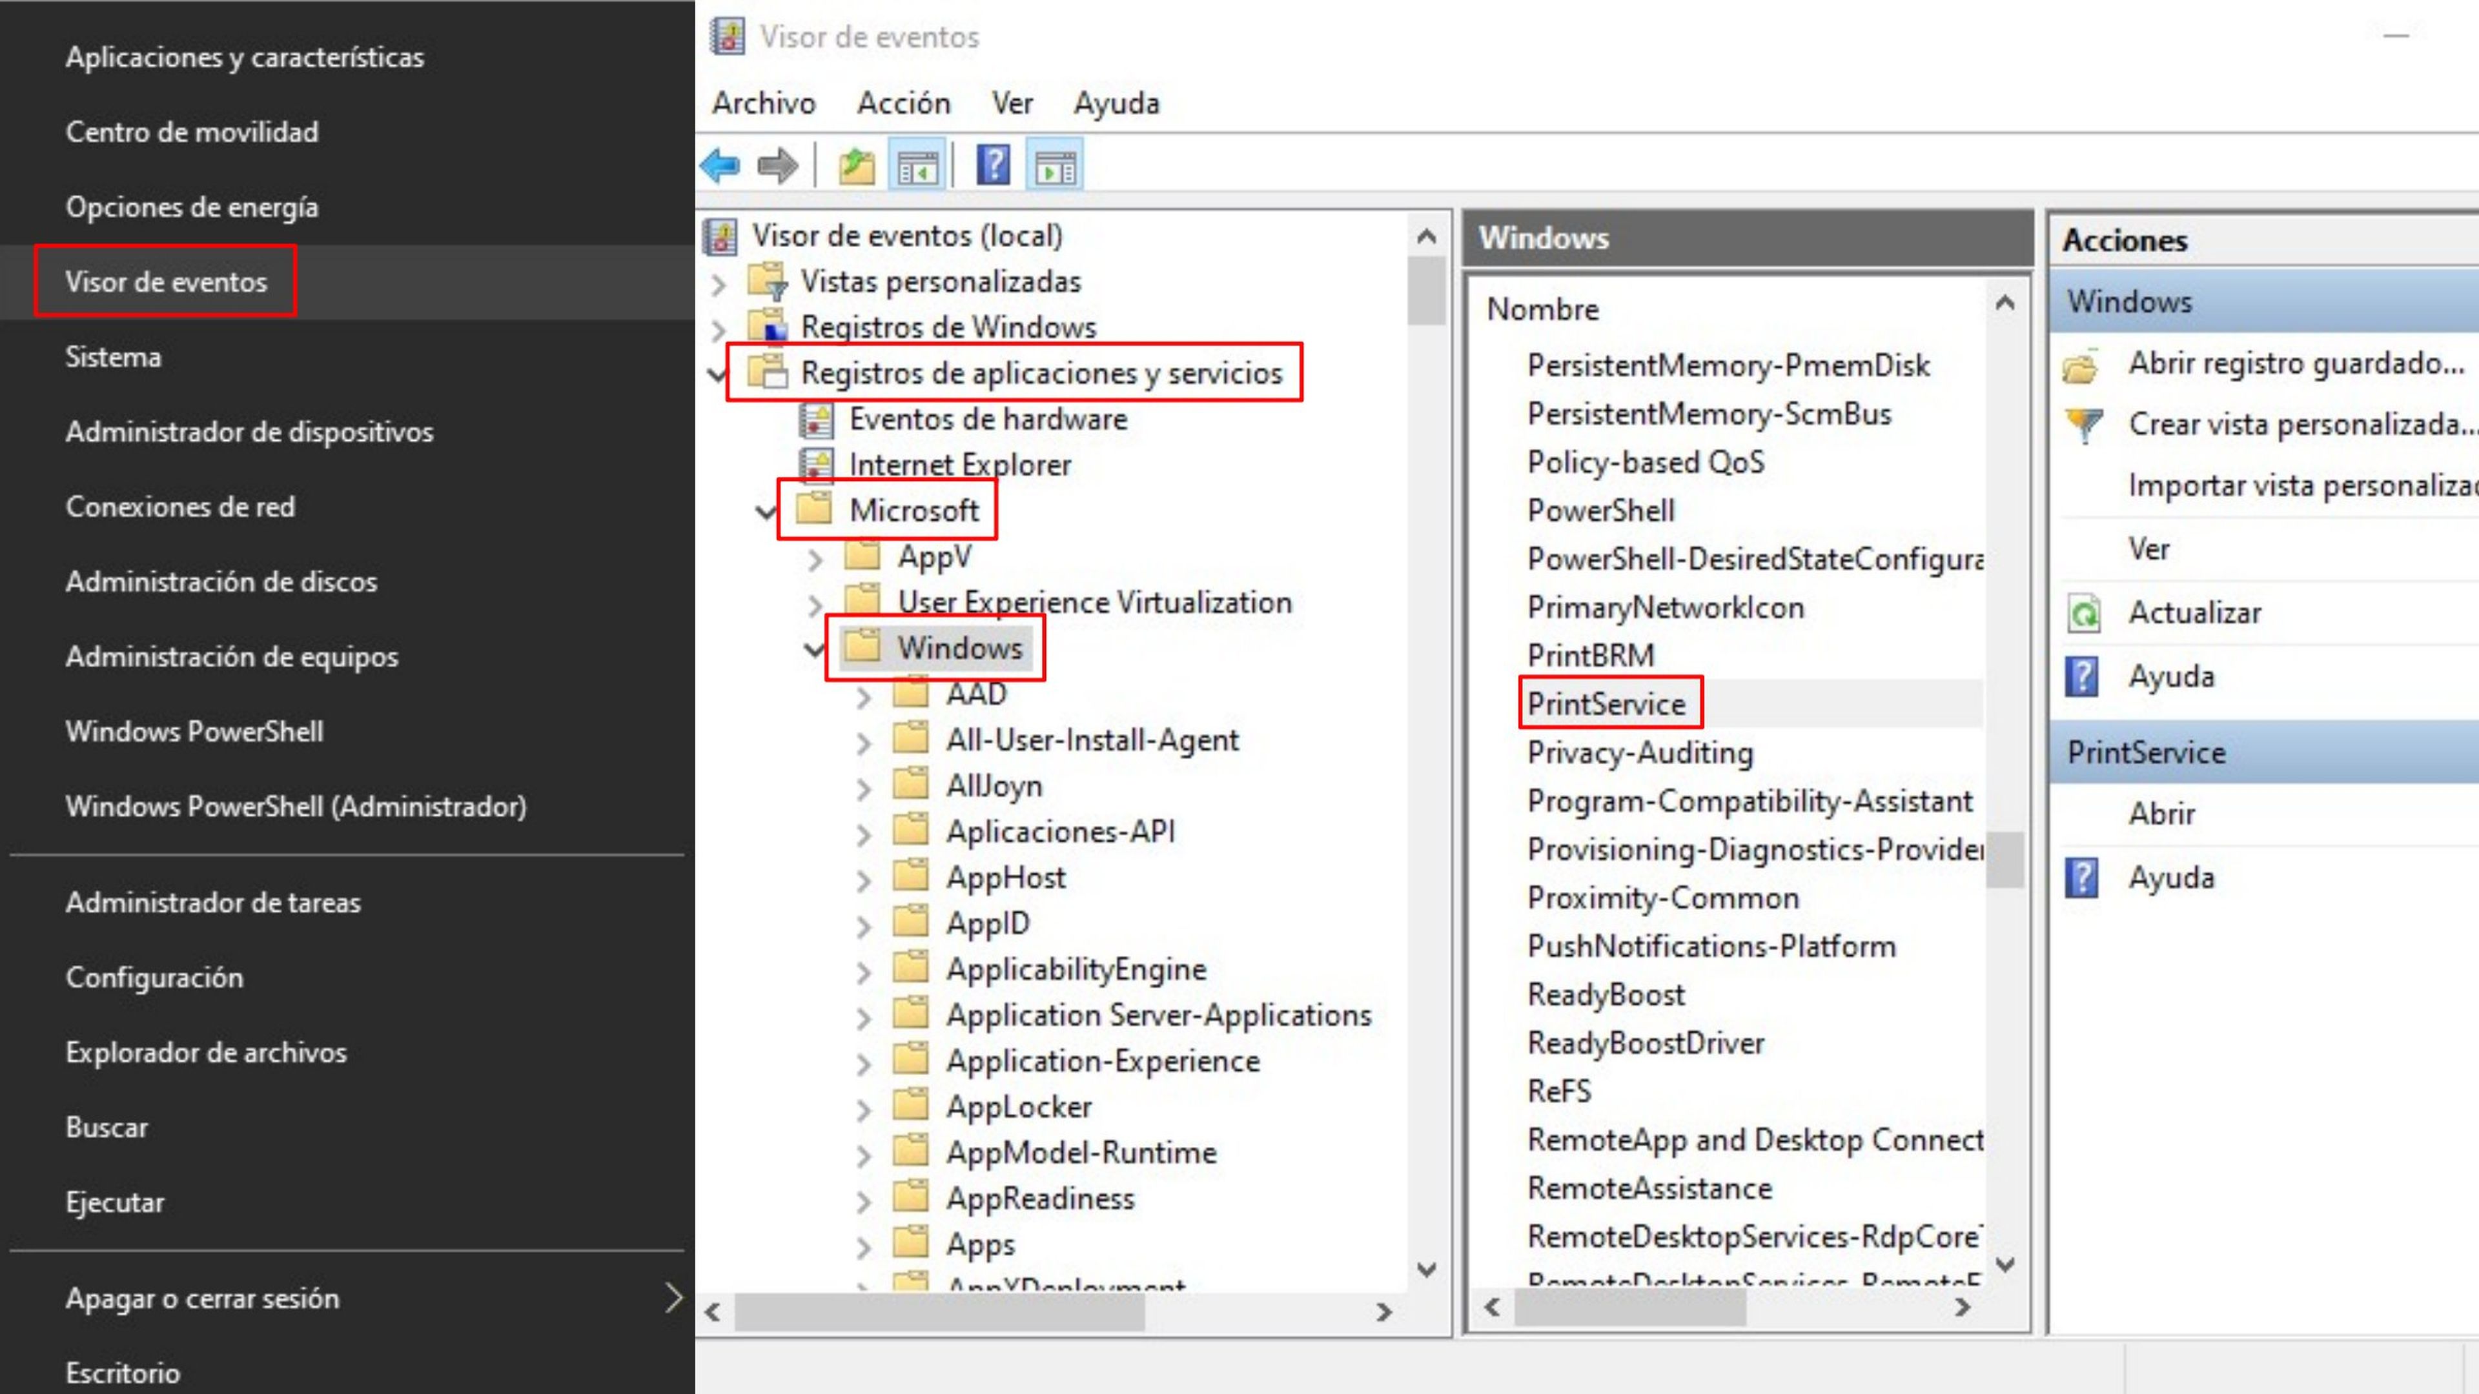Click the blue Help toolbar icon

click(x=993, y=167)
